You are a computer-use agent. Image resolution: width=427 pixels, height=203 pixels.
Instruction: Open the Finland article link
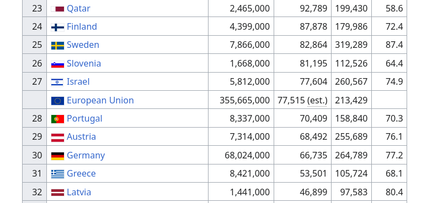click(82, 26)
